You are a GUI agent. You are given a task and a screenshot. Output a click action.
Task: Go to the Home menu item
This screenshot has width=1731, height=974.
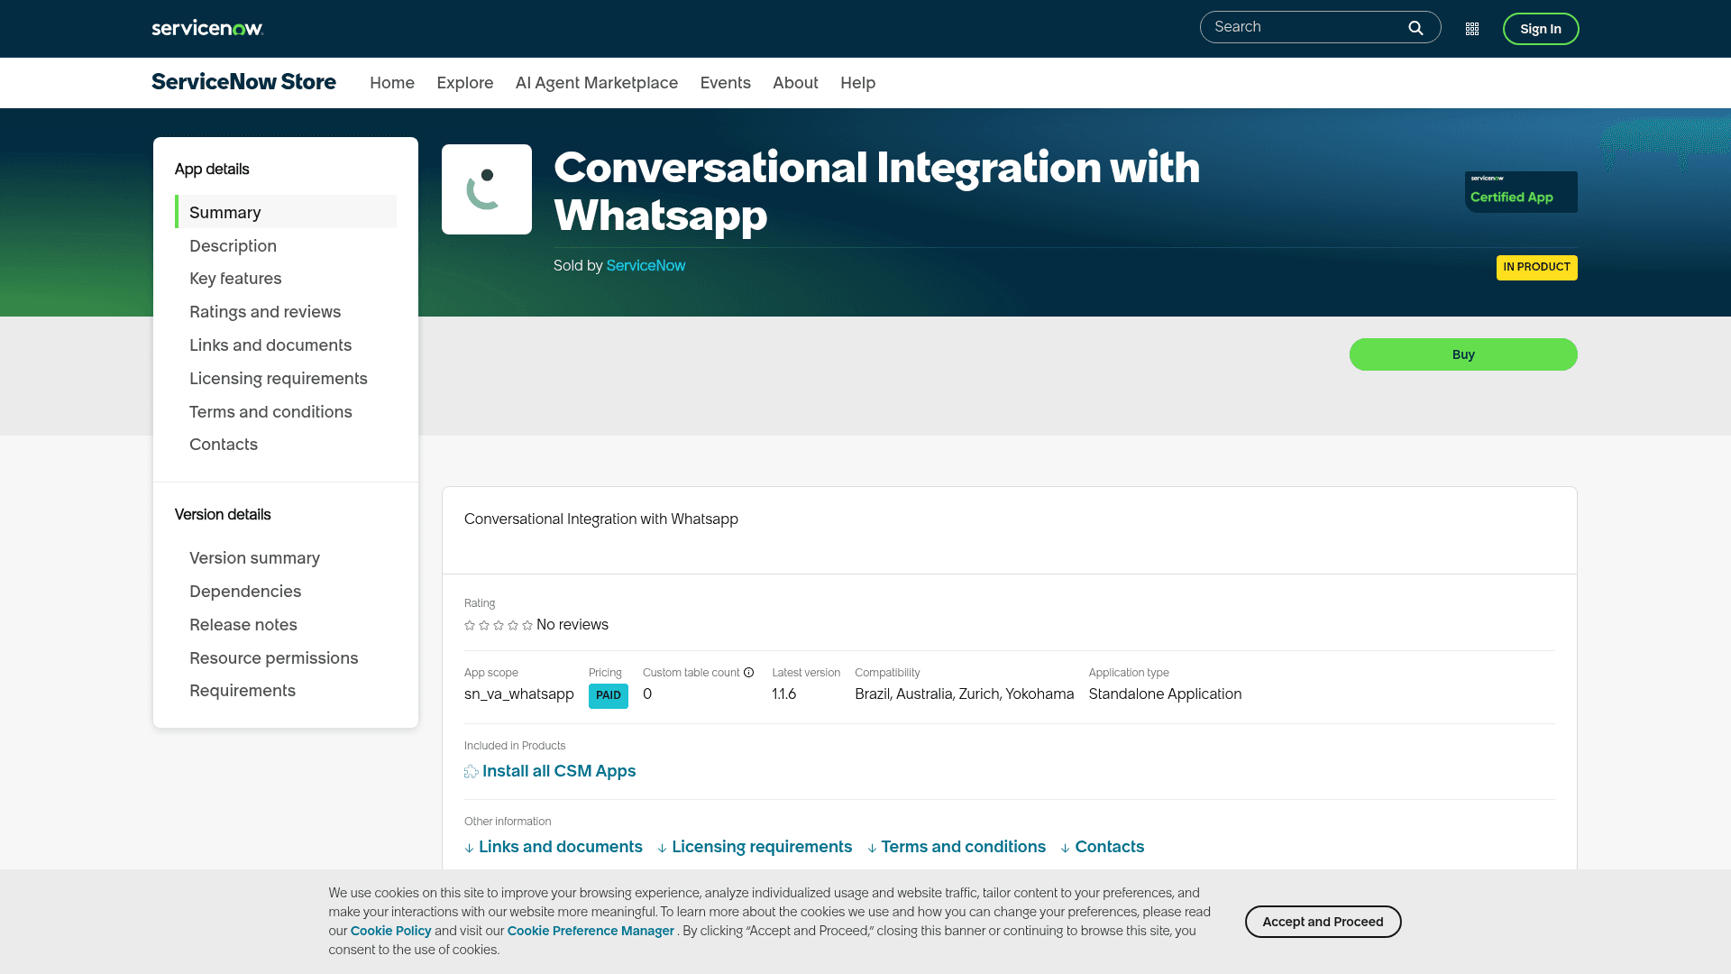pyautogui.click(x=392, y=83)
